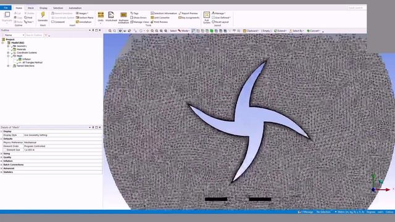395x222 pixels.
Task: Open the Worksheet tool
Action: point(111,17)
